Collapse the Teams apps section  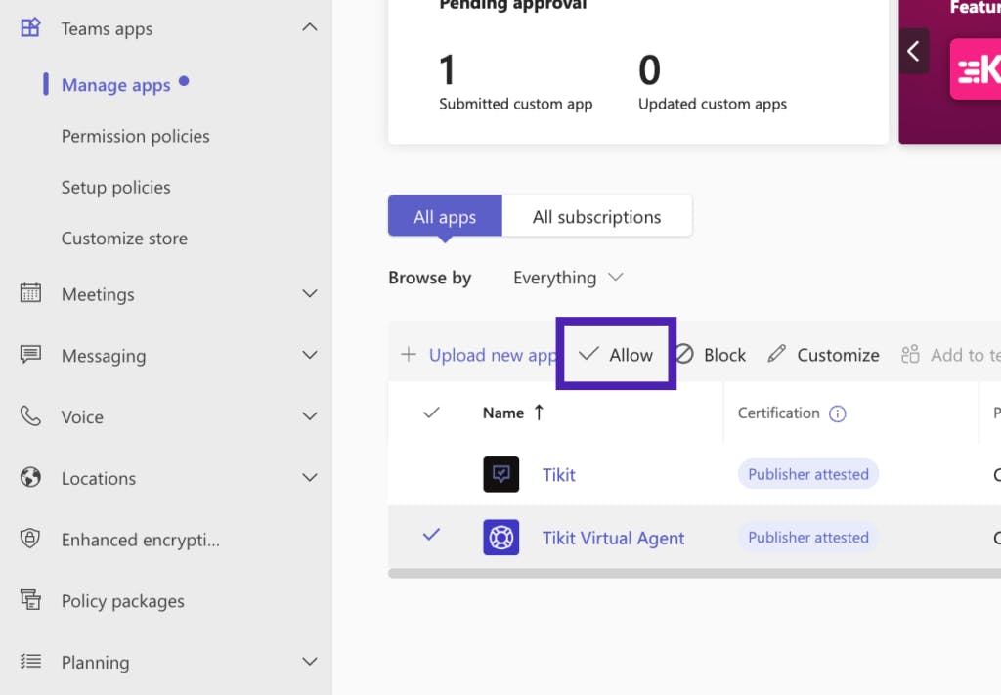309,28
